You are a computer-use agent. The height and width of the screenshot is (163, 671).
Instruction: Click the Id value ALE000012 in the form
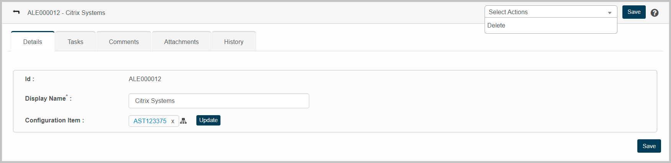click(x=145, y=79)
